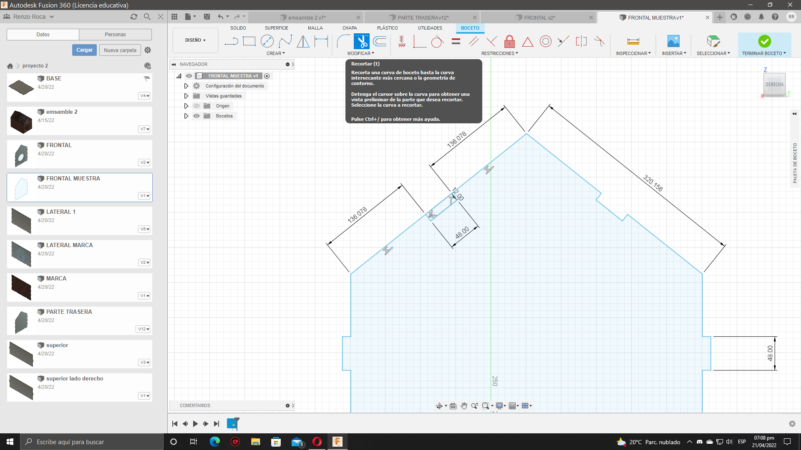
Task: Open the LATERAL MARCA thumbnail
Action: [21, 254]
